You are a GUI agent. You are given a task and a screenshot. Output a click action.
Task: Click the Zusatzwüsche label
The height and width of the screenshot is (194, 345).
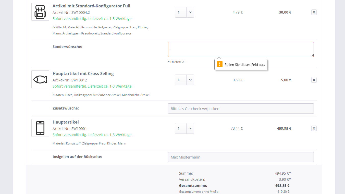[66, 108]
